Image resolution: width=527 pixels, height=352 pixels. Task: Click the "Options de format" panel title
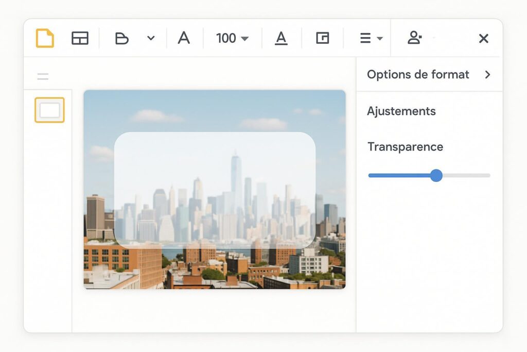point(418,75)
